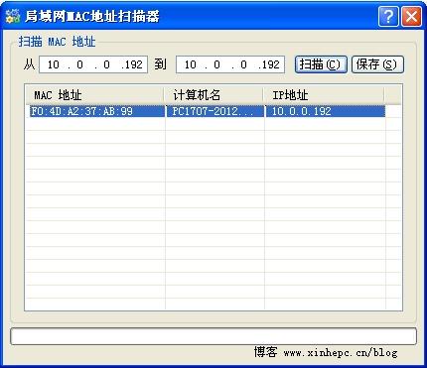Close the MAC scanner window
The width and height of the screenshot is (427, 368).
click(x=411, y=16)
